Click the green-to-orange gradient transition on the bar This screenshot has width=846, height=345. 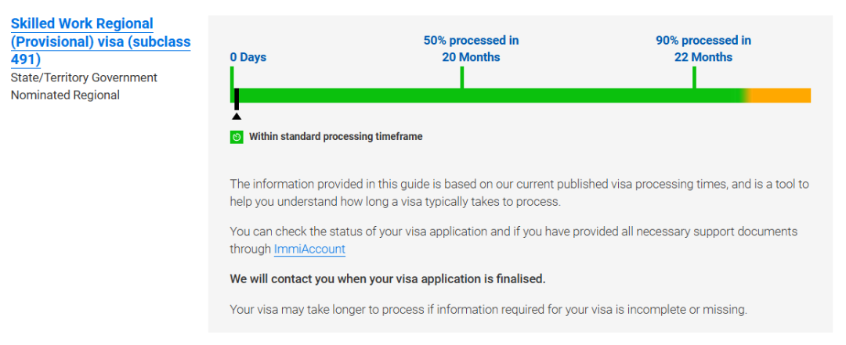[x=746, y=95]
